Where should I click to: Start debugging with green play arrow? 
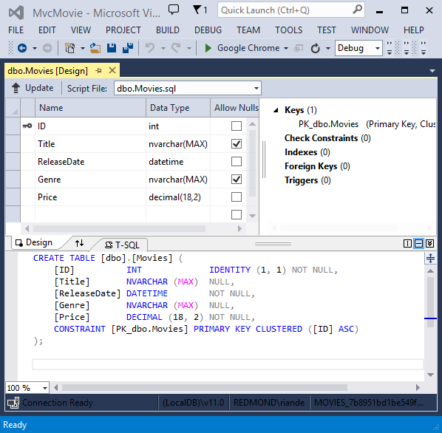(208, 48)
